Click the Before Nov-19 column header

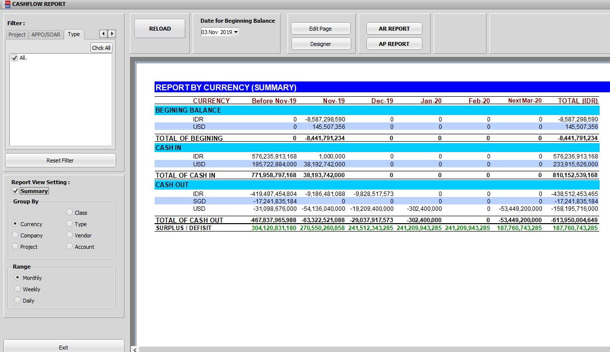[x=274, y=101]
